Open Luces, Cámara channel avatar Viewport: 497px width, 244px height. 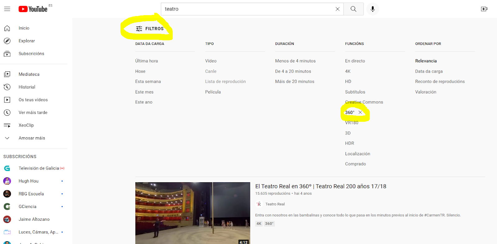tap(7, 232)
